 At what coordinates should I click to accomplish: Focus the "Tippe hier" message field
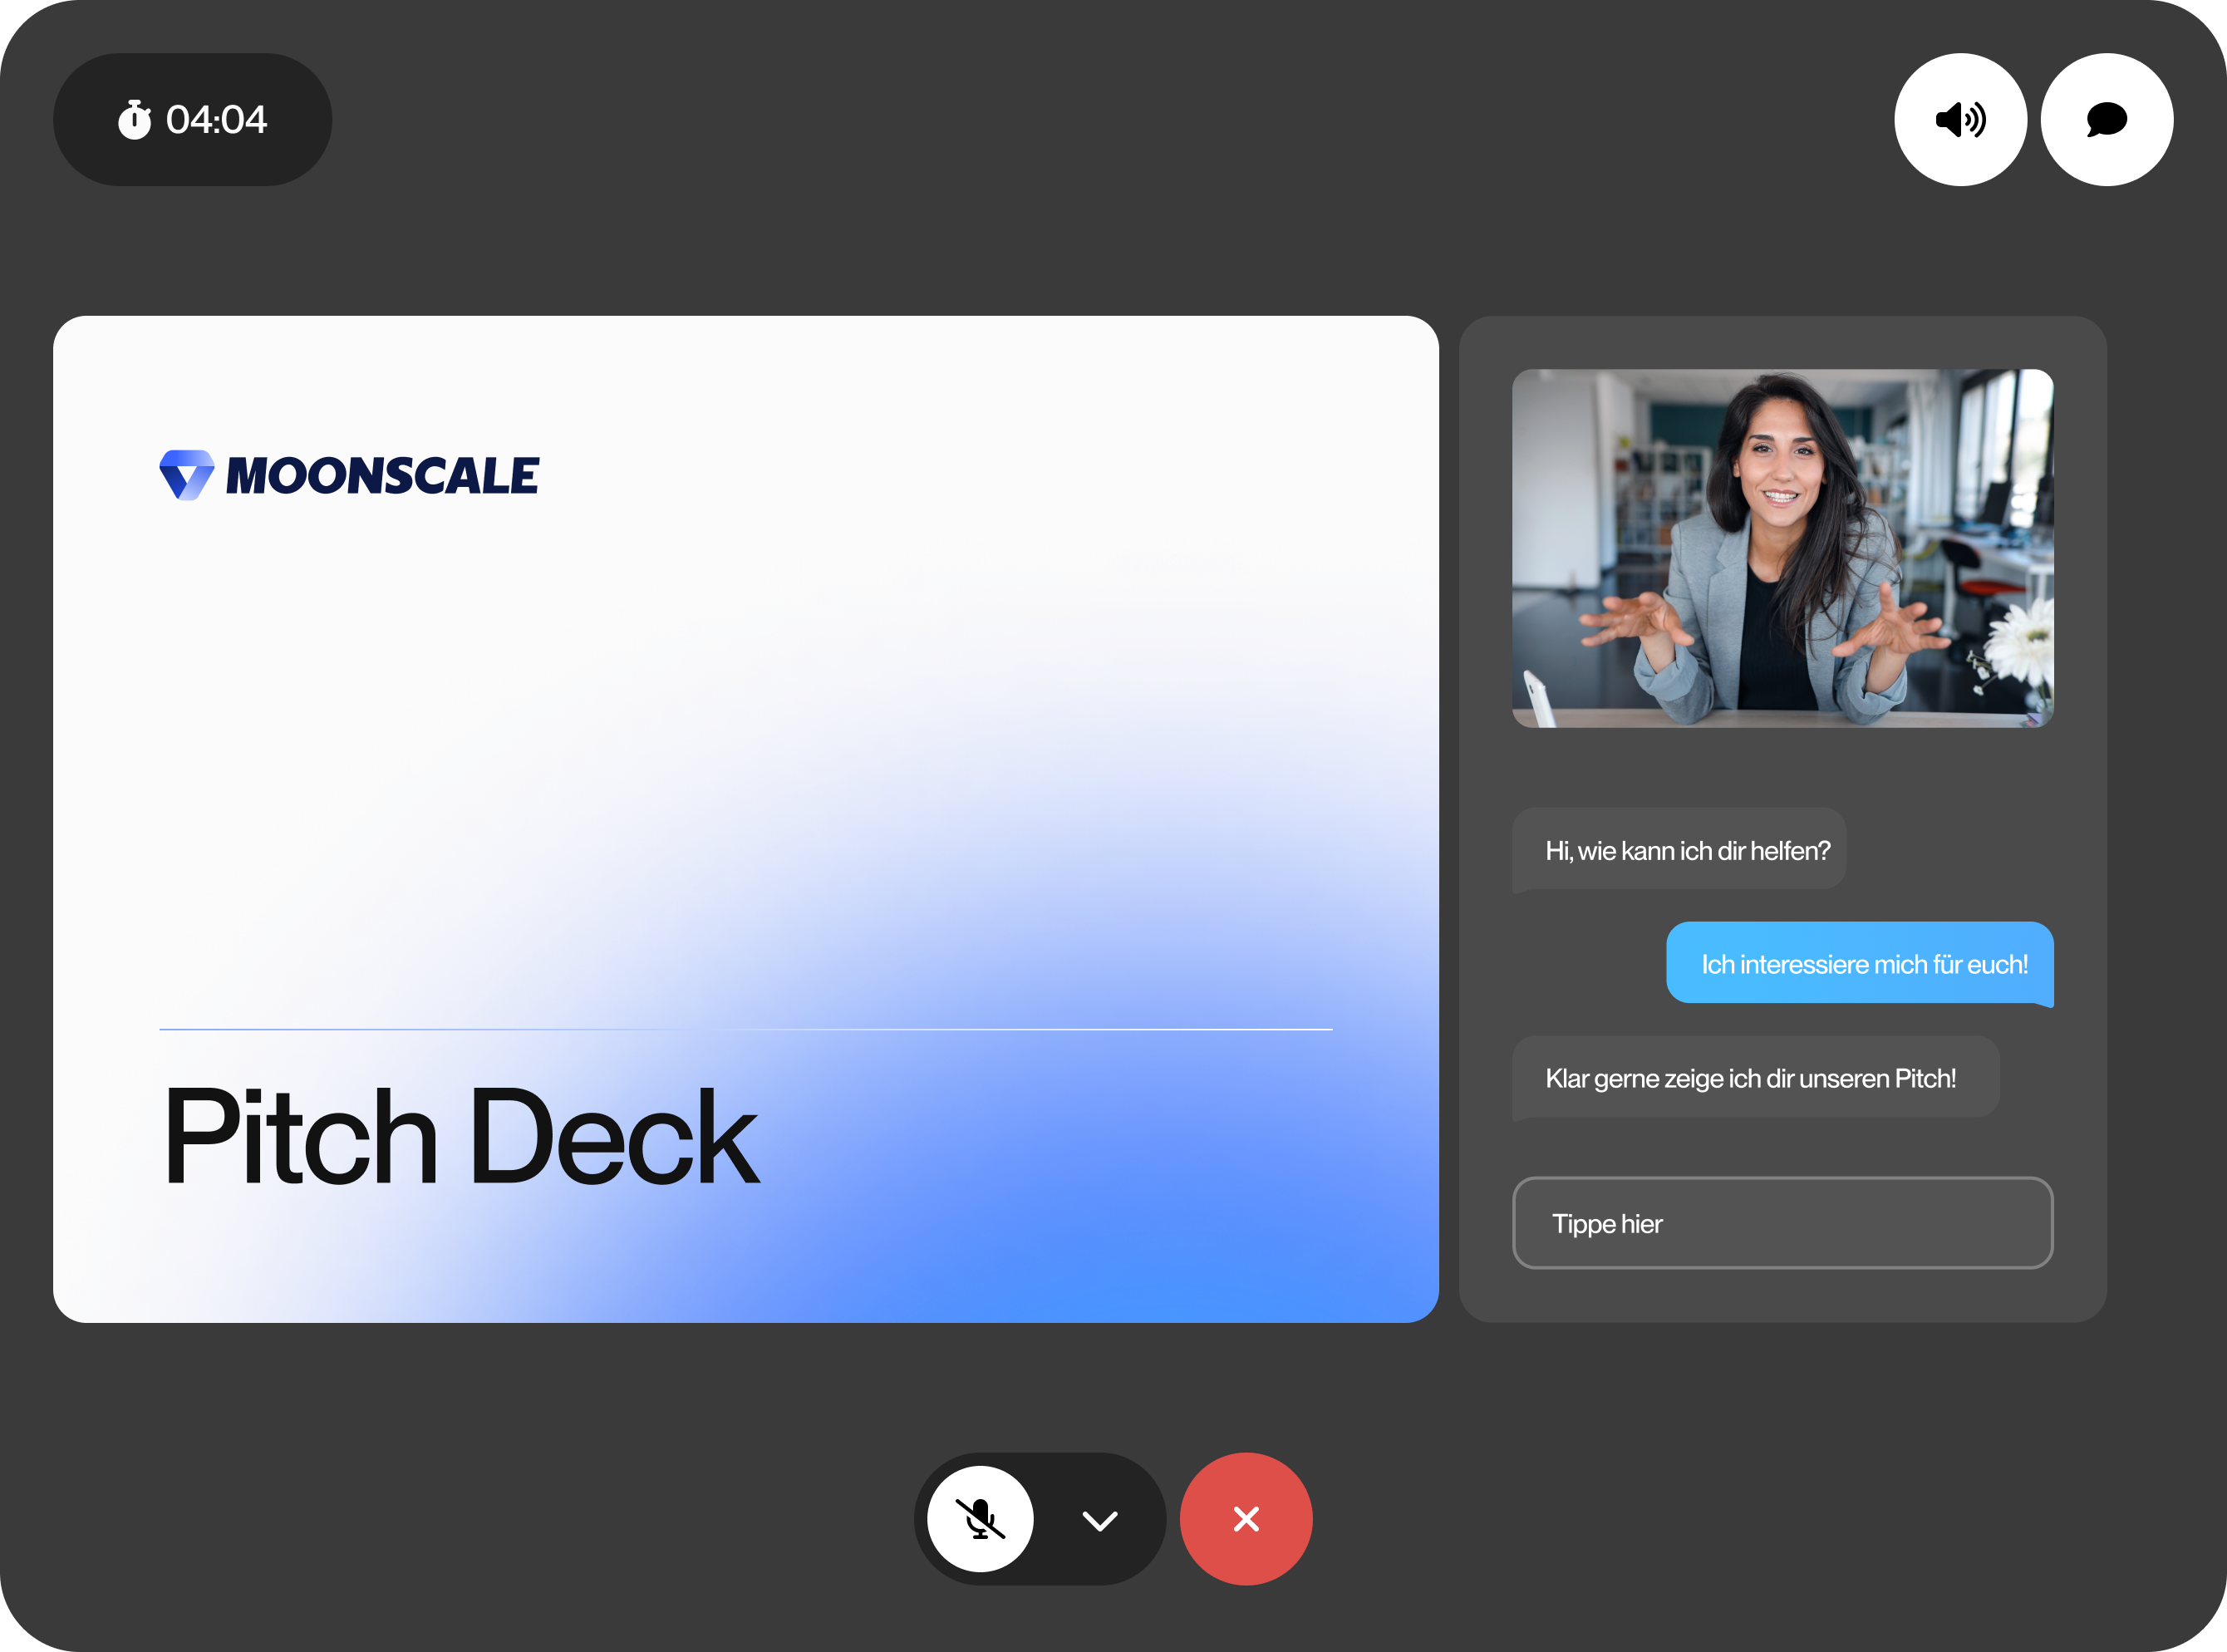pos(1782,1223)
